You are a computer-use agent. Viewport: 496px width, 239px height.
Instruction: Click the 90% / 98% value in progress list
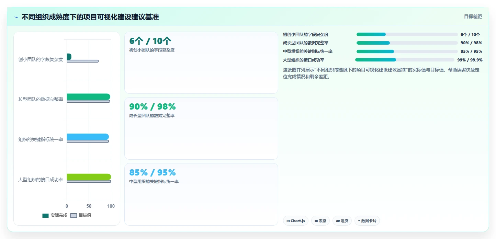coord(471,43)
